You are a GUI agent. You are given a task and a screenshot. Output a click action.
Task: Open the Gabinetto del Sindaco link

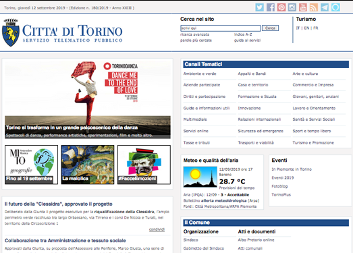tap(204, 248)
